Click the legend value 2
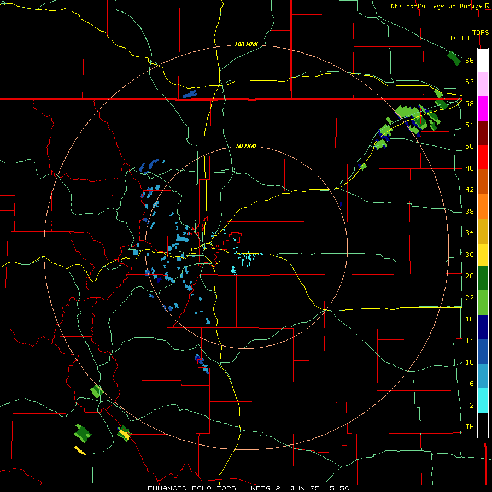Image resolution: width=492 pixels, height=492 pixels. (472, 405)
